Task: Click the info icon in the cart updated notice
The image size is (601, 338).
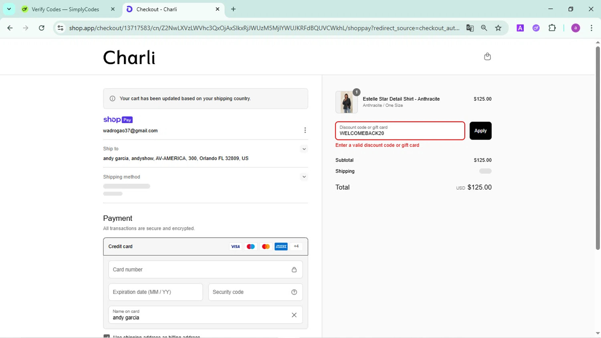Action: pos(113,99)
